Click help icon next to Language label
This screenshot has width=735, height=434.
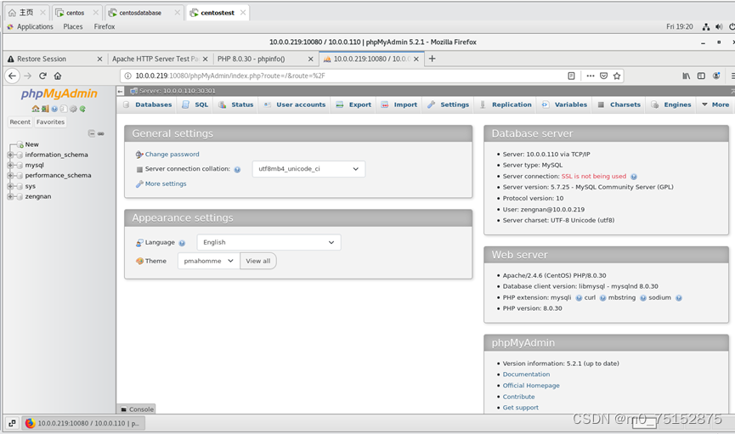tap(182, 243)
